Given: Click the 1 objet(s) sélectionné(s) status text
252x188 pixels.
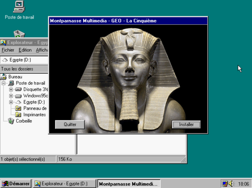Looking at the screenshot, I should (x=23, y=159).
